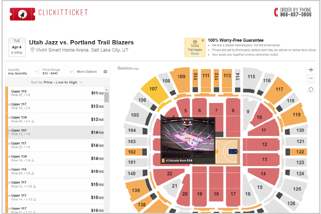
Task: Click the star beside Upper 110 Row 20 listing
Action: 10,170
